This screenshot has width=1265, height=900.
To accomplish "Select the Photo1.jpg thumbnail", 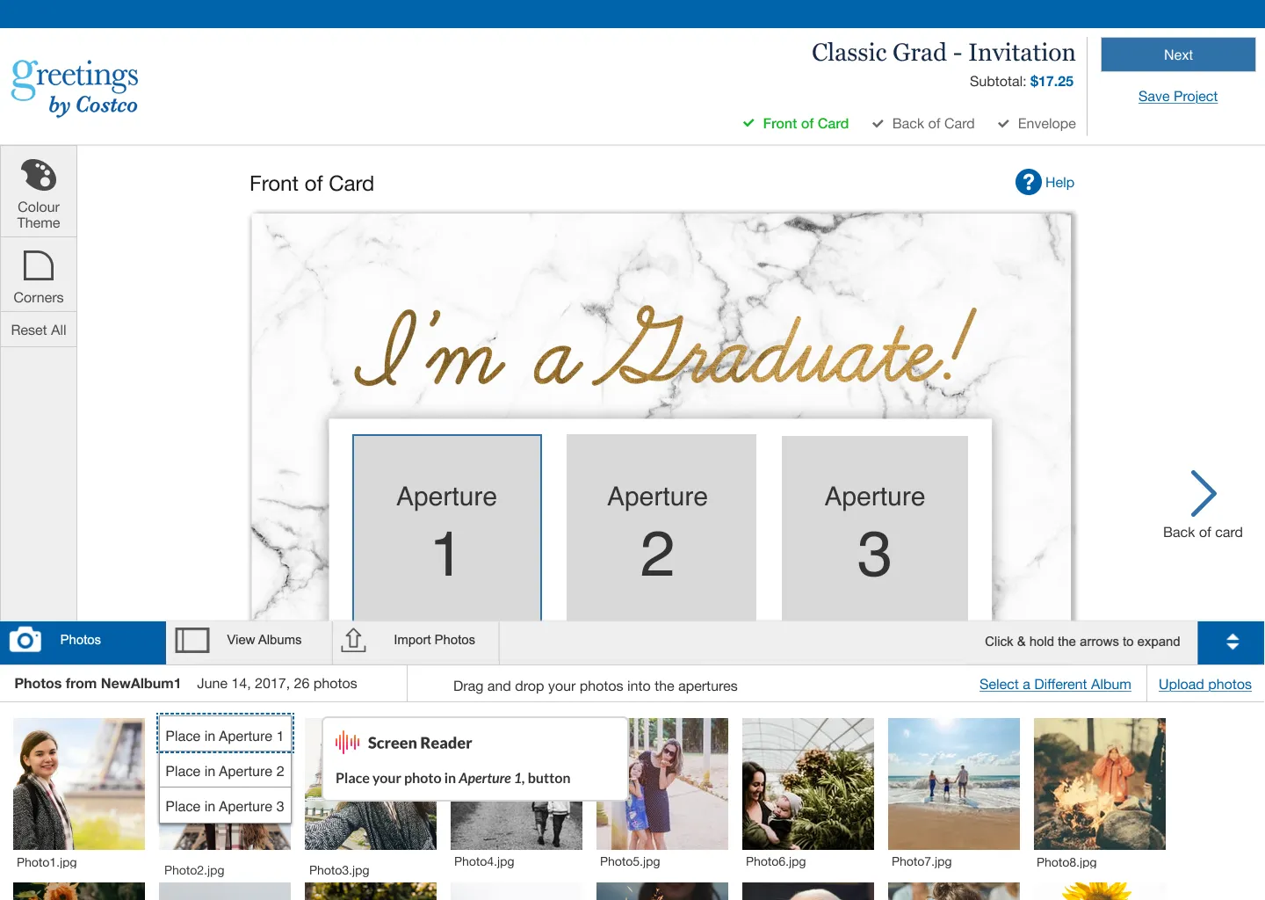I will 79,784.
